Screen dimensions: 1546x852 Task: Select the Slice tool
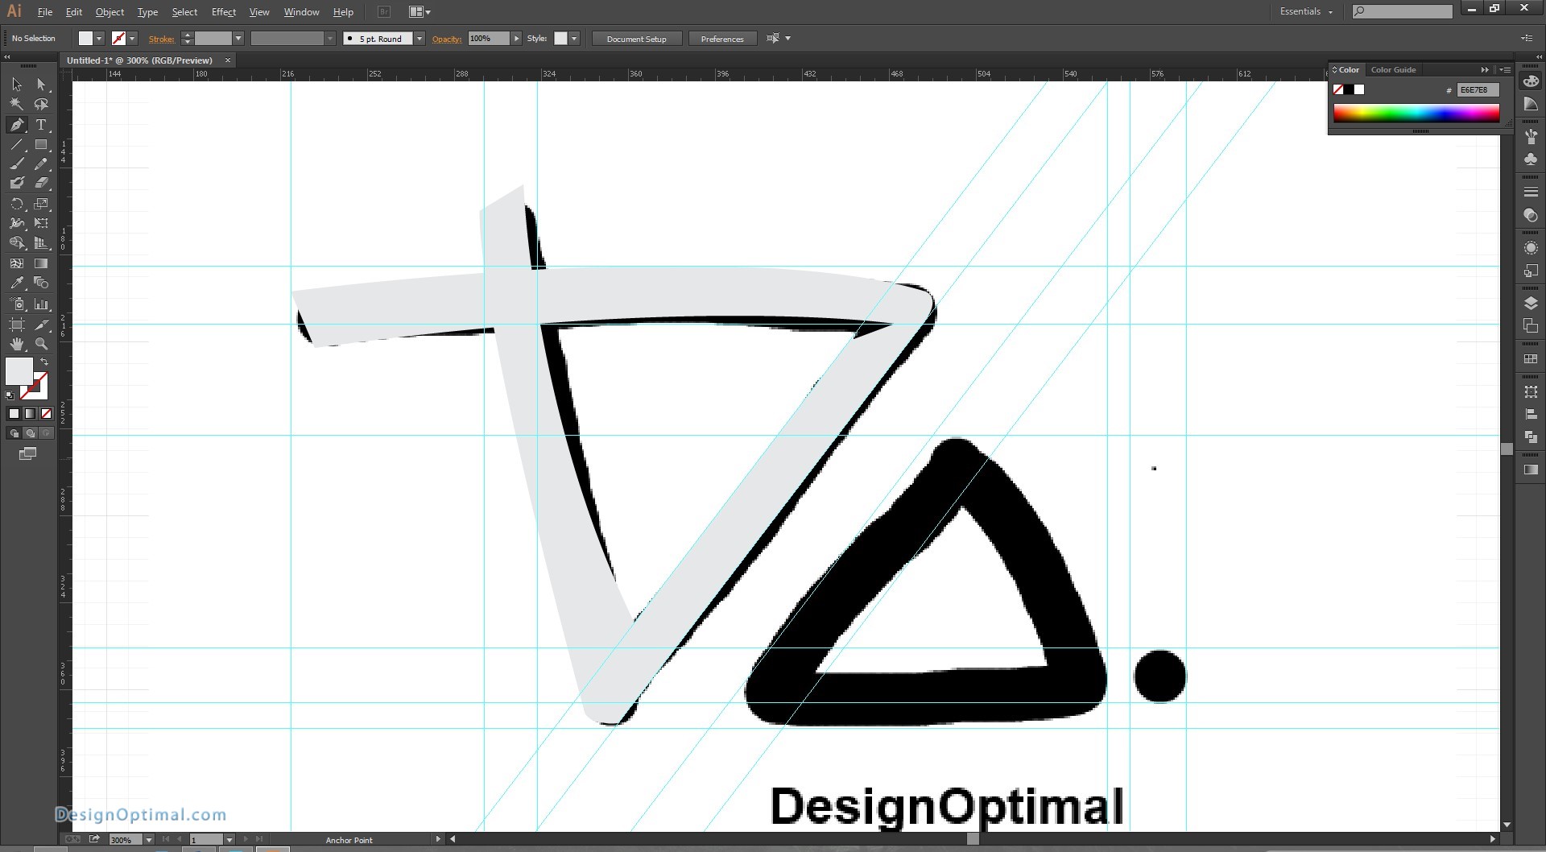(42, 325)
